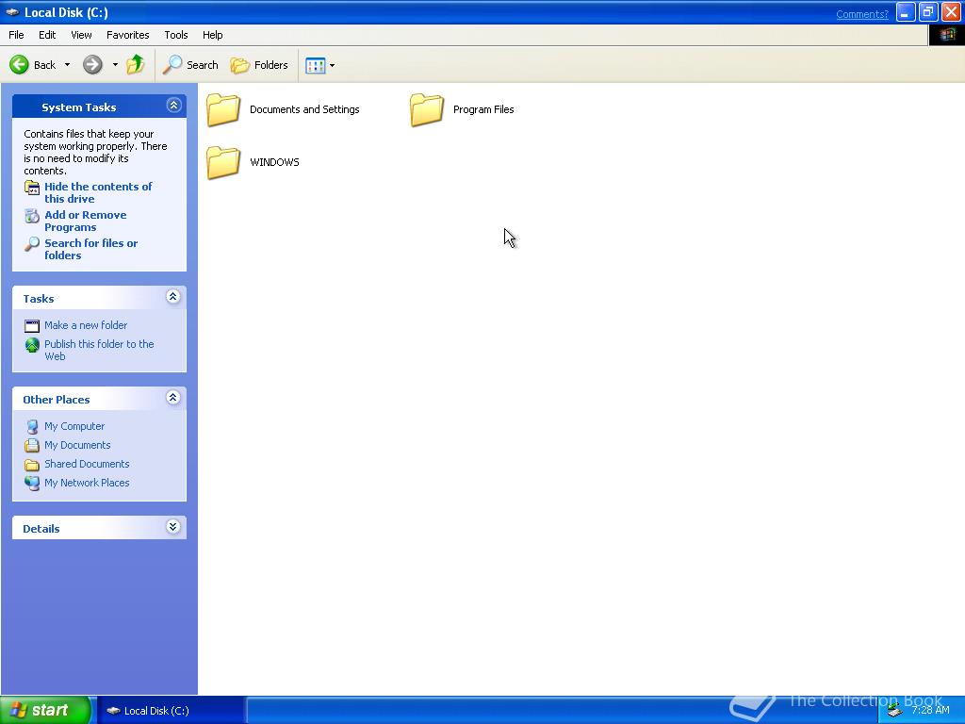Click the Other Places header title
The width and height of the screenshot is (965, 724).
[57, 400]
